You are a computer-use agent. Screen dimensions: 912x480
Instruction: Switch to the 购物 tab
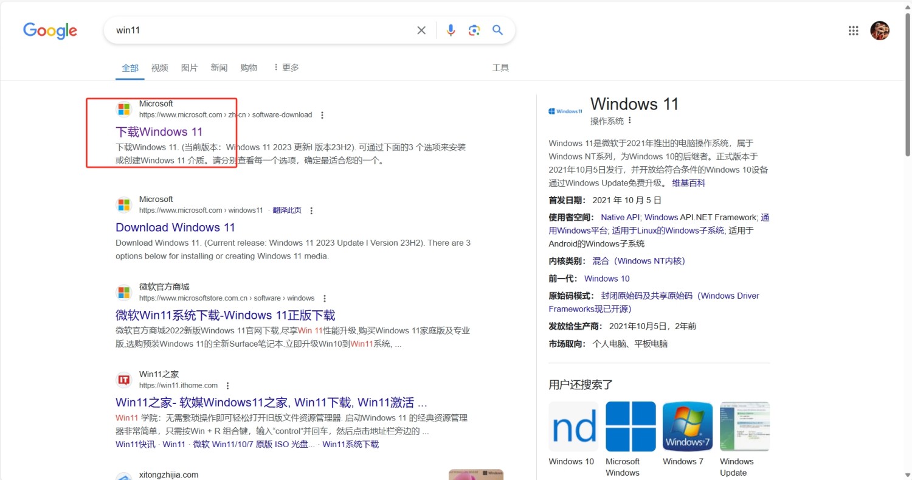click(249, 68)
